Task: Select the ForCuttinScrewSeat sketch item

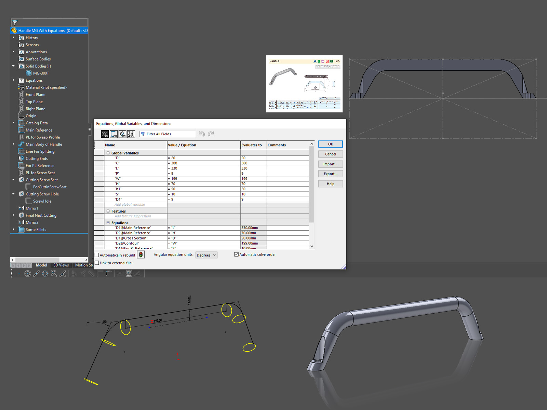Action: (x=46, y=187)
